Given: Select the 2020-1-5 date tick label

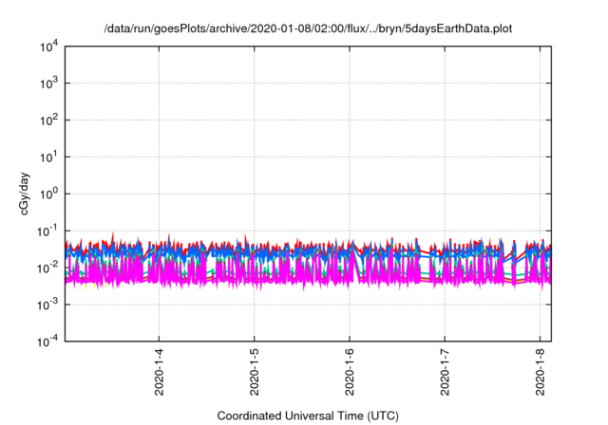Looking at the screenshot, I should point(255,372).
